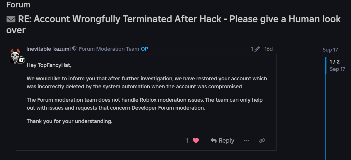
Task: Click the envelope icon beside the topic title
Action: click(11, 19)
